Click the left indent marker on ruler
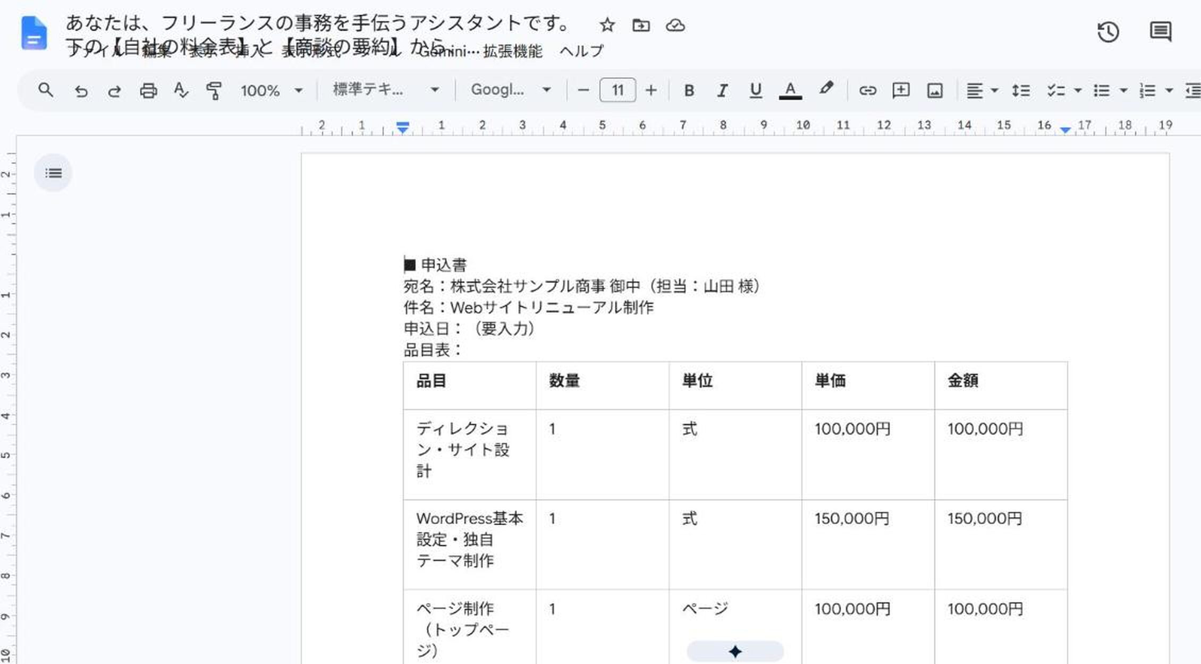Image resolution: width=1201 pixels, height=664 pixels. pyautogui.click(x=403, y=127)
